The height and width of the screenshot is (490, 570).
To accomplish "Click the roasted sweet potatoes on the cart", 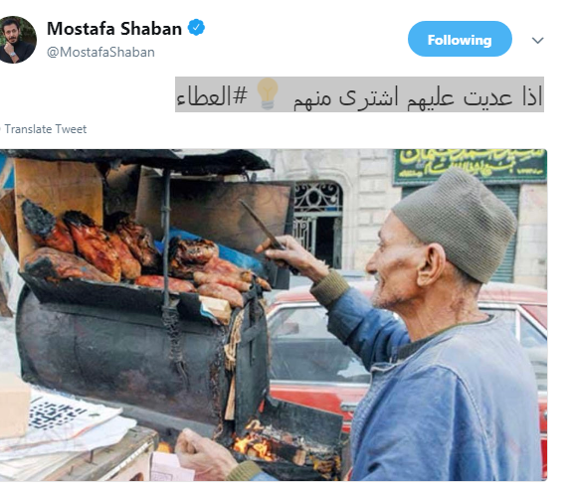I will [138, 254].
